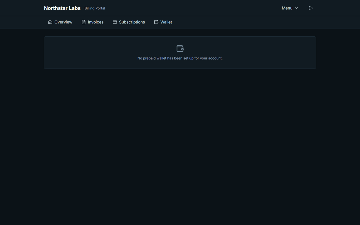Open the Invoices tab
The width and height of the screenshot is (360, 225).
pyautogui.click(x=92, y=22)
